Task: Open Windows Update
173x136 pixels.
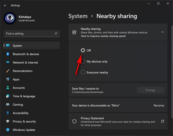Action: [32, 130]
